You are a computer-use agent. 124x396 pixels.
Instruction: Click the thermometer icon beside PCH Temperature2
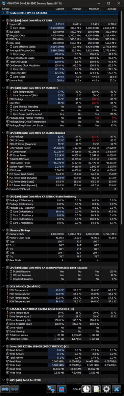[x=7, y=294]
